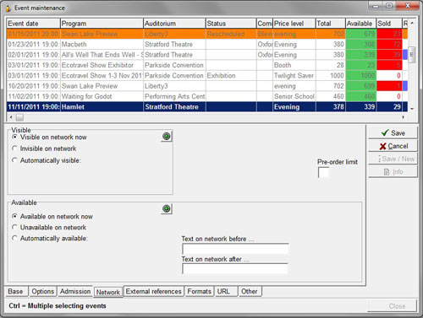Go to External references tab
423x318 pixels.
pos(154,291)
